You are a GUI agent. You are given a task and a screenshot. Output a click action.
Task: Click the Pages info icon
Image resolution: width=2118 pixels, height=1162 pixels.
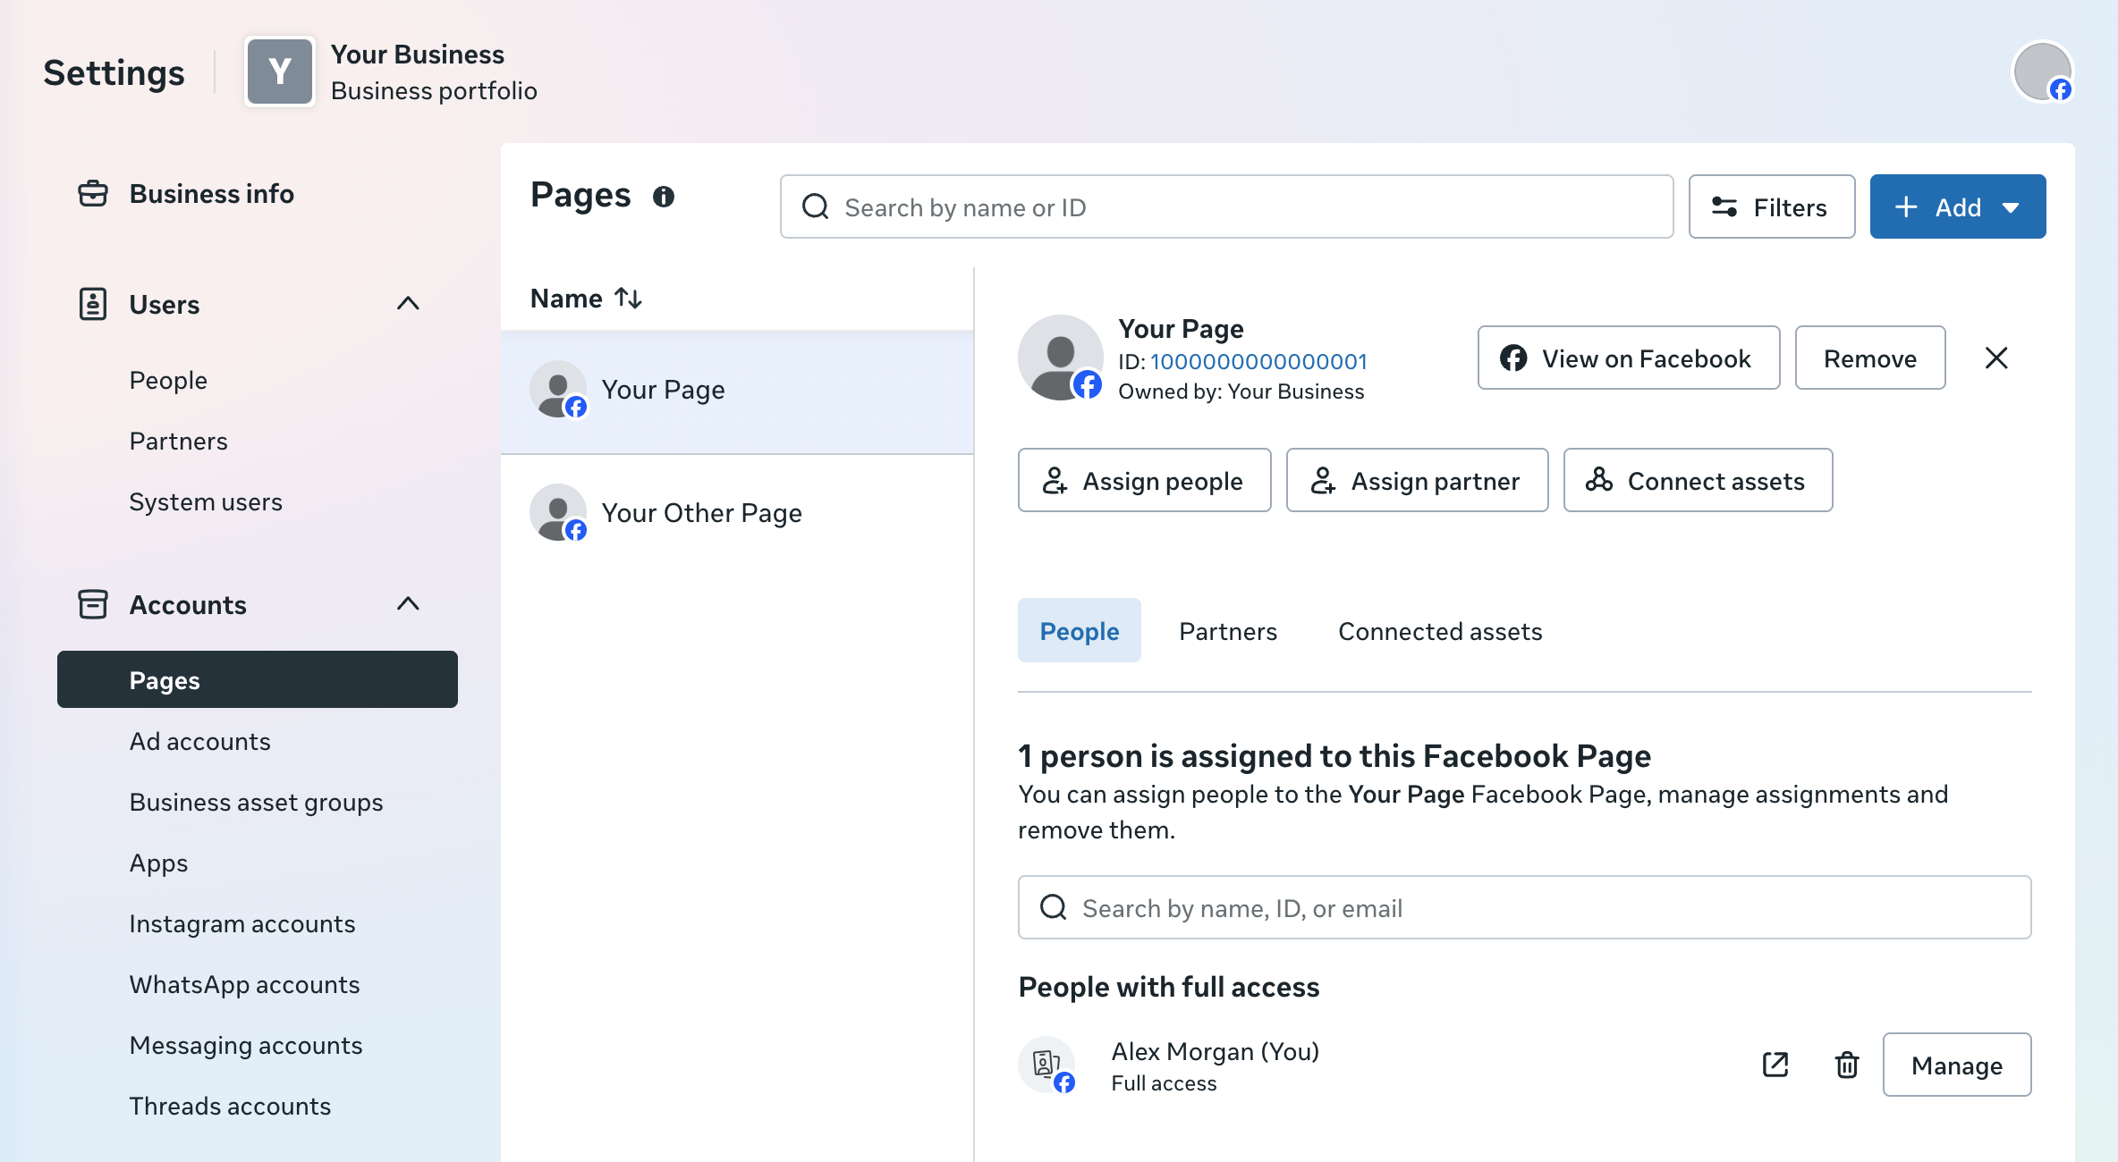point(663,197)
